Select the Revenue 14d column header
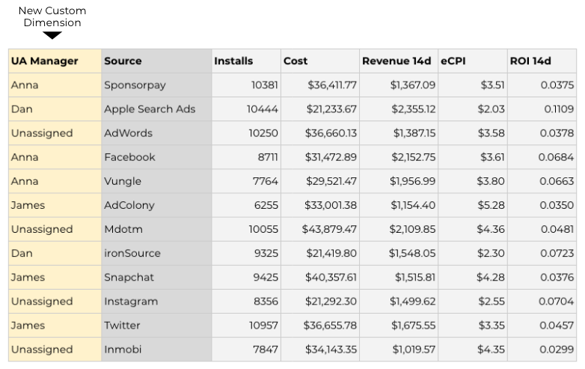 pyautogui.click(x=396, y=61)
